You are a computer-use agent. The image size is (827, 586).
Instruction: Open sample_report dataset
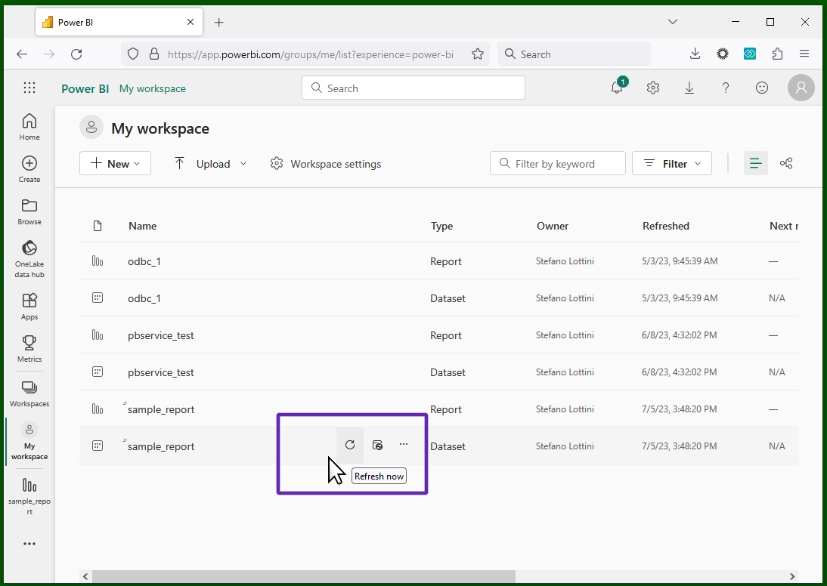pyautogui.click(x=161, y=446)
